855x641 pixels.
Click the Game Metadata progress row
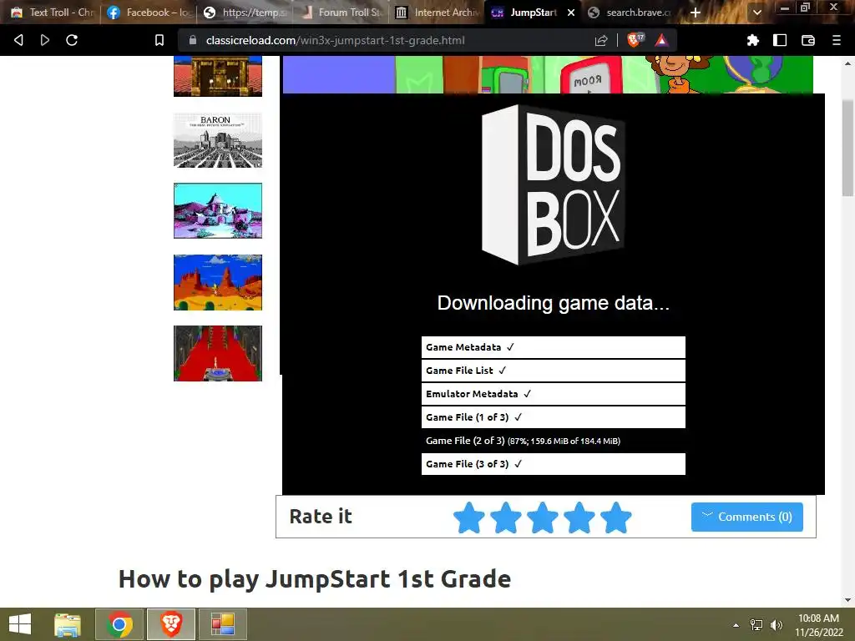point(553,347)
